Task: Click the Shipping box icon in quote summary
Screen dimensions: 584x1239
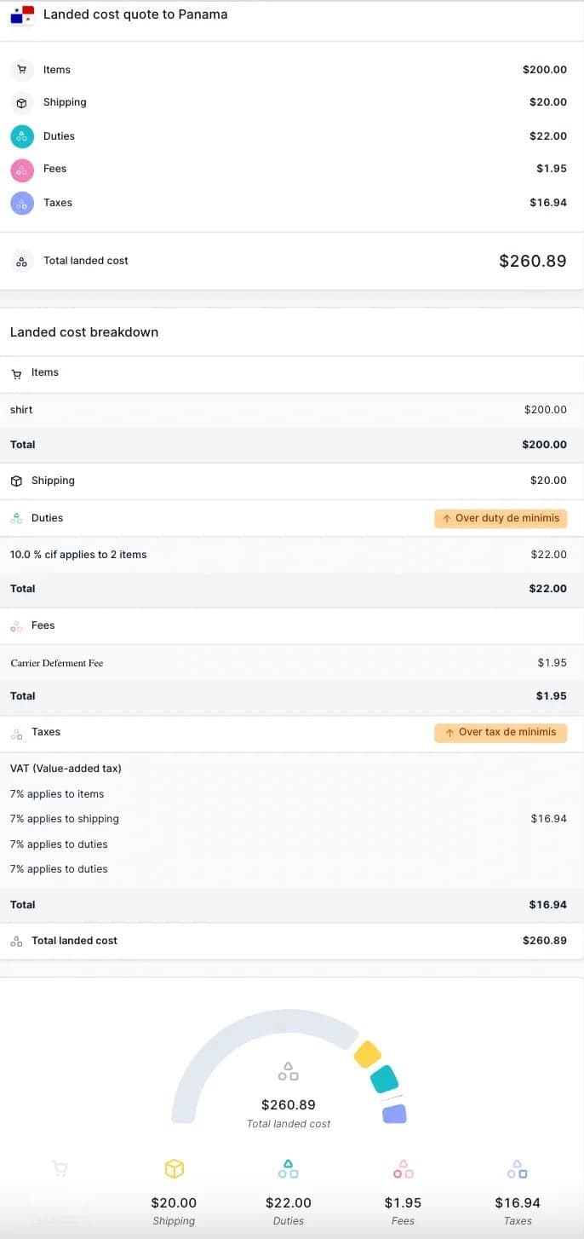Action: tap(22, 102)
